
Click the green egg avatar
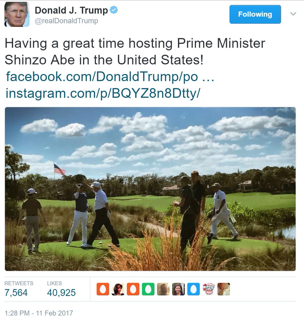click(148, 289)
